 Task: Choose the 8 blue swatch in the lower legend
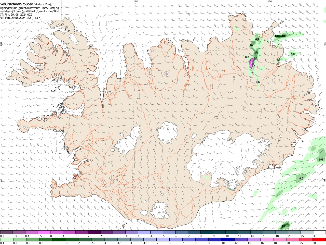pos(202,240)
